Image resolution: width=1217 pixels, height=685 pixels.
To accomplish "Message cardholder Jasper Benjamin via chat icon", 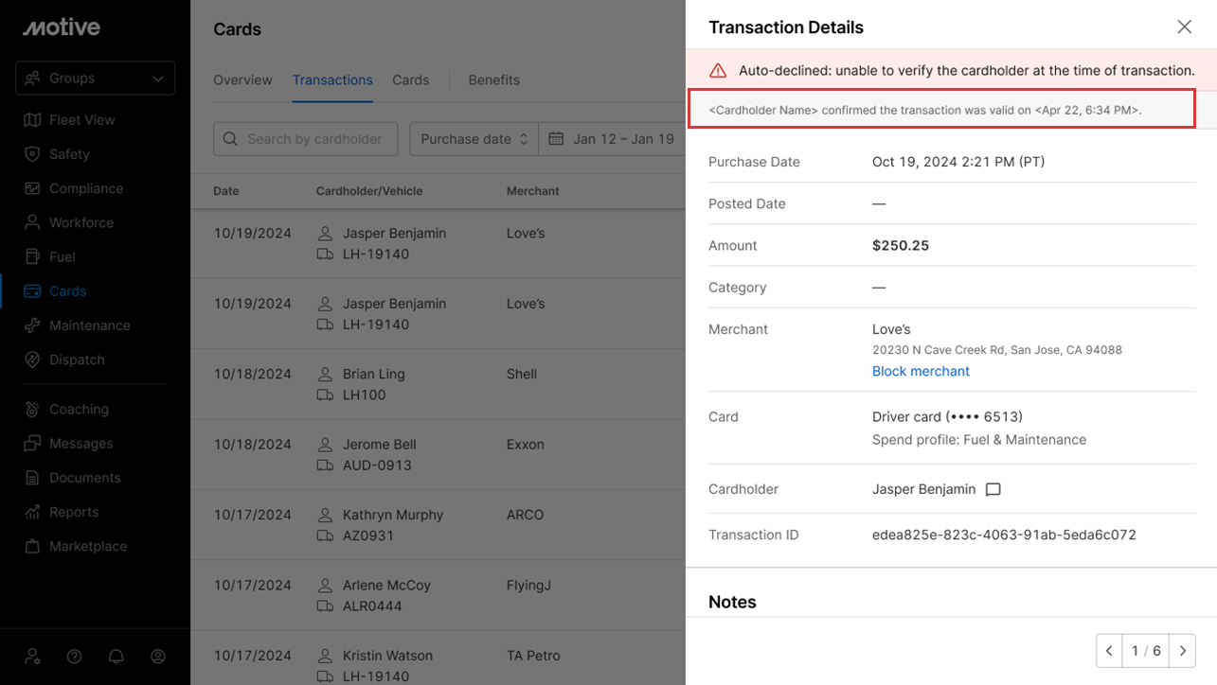I will pyautogui.click(x=993, y=489).
